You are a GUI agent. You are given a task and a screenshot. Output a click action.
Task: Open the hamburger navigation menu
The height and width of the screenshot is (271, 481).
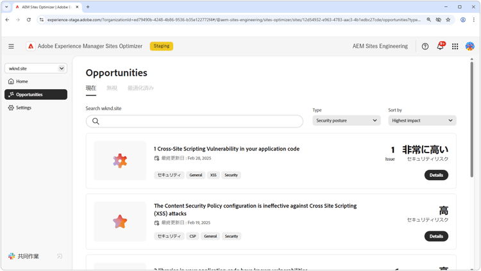click(x=12, y=46)
